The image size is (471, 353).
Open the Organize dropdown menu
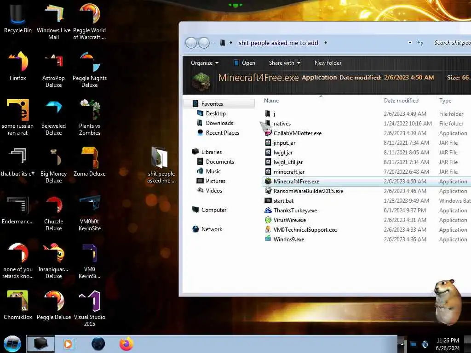click(x=205, y=63)
